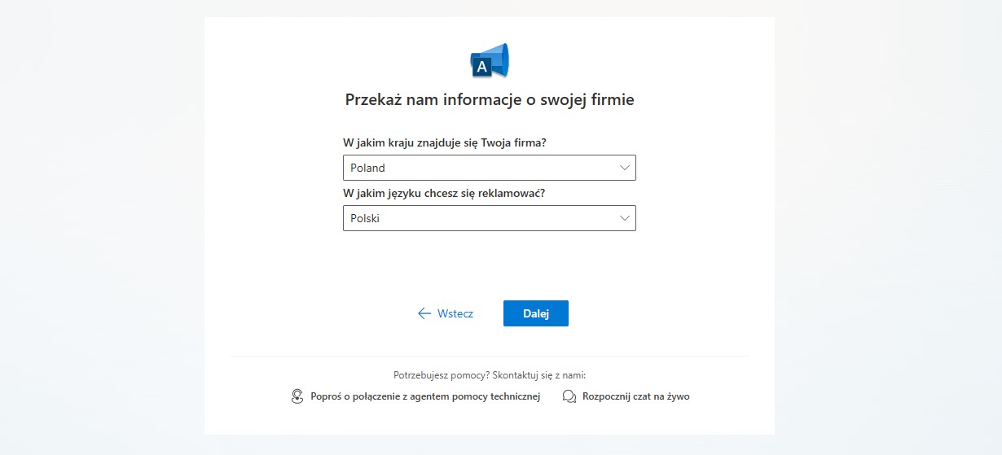Screen dimensions: 1002x455
Task: Select the Poland value text in country field
Action: pyautogui.click(x=367, y=168)
